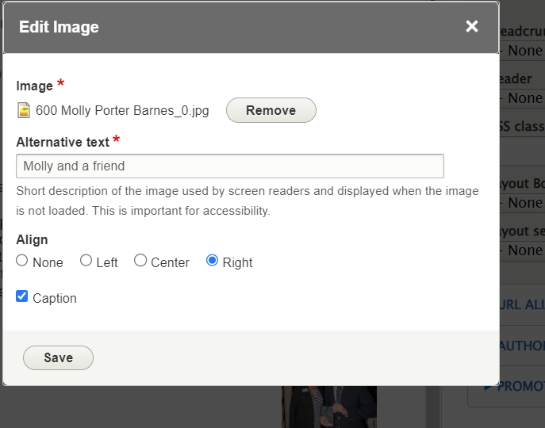Expand the AUTHO... section
Image resolution: width=545 pixels, height=428 pixels.
pyautogui.click(x=523, y=346)
